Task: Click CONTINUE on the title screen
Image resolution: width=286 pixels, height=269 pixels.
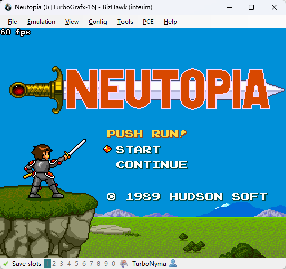Action: 151,165
